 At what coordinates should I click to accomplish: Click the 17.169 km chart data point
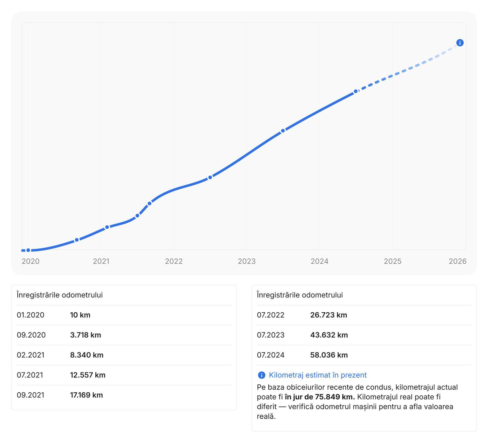149,203
